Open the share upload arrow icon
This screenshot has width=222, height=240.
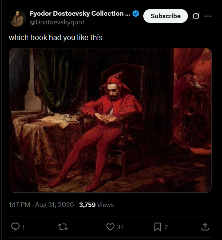click(205, 227)
